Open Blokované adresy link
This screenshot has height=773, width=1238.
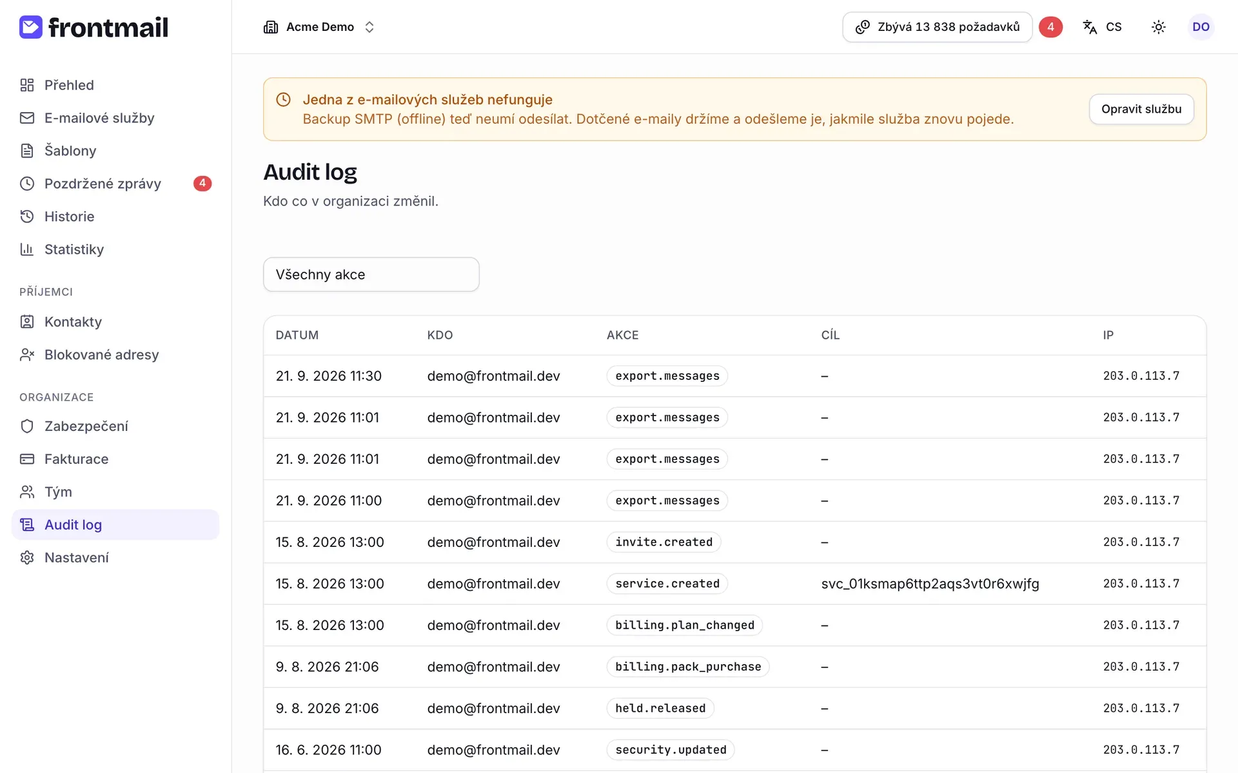[x=115, y=354]
